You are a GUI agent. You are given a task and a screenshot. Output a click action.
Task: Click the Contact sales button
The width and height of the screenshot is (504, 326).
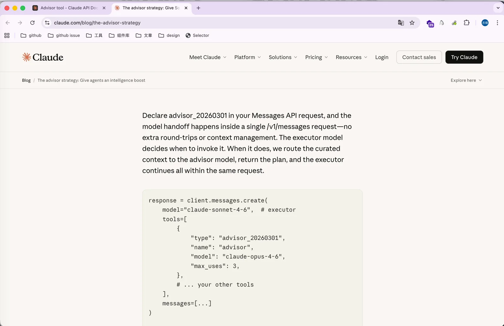419,57
